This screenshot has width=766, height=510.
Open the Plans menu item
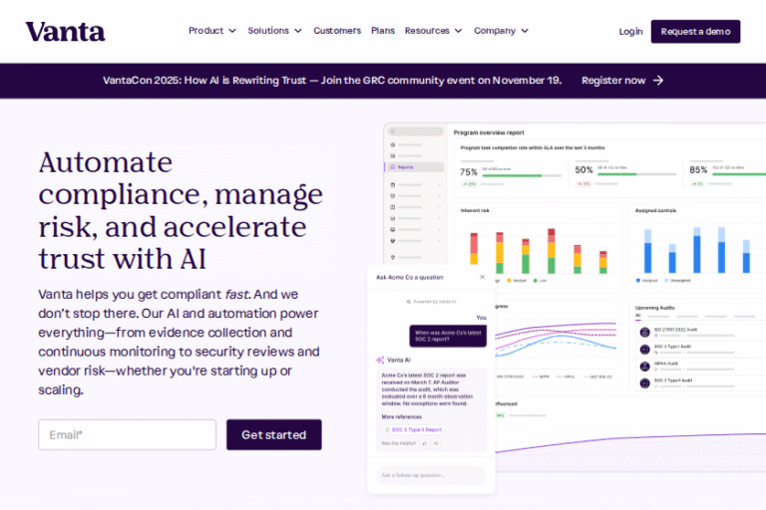(x=383, y=31)
